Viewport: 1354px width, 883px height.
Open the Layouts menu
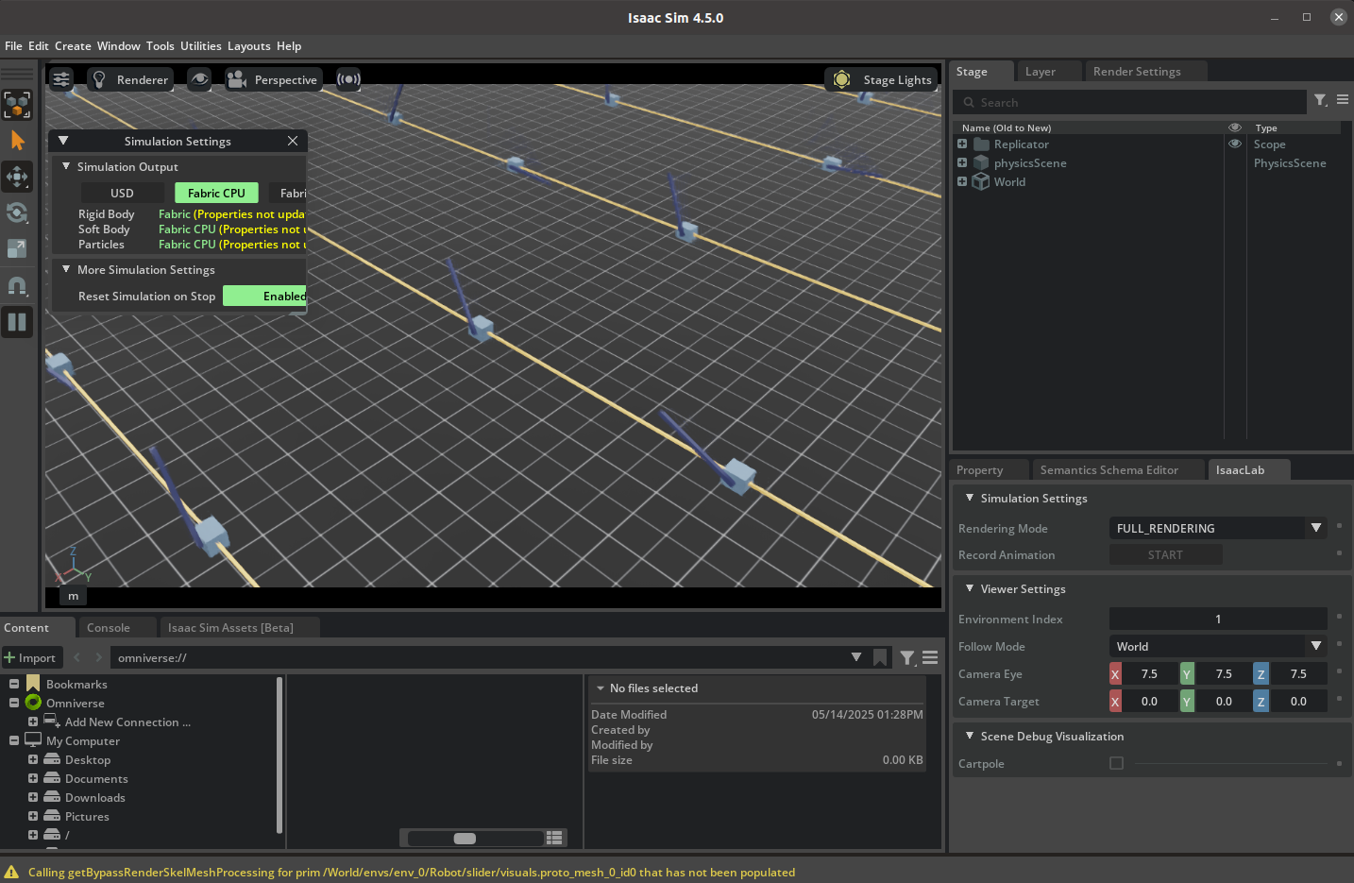pyautogui.click(x=249, y=46)
